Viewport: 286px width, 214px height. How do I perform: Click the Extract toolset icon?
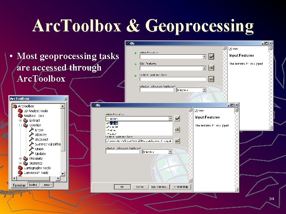(x=26, y=120)
